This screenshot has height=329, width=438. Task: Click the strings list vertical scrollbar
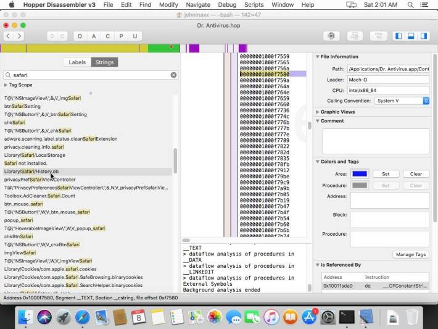(175, 160)
